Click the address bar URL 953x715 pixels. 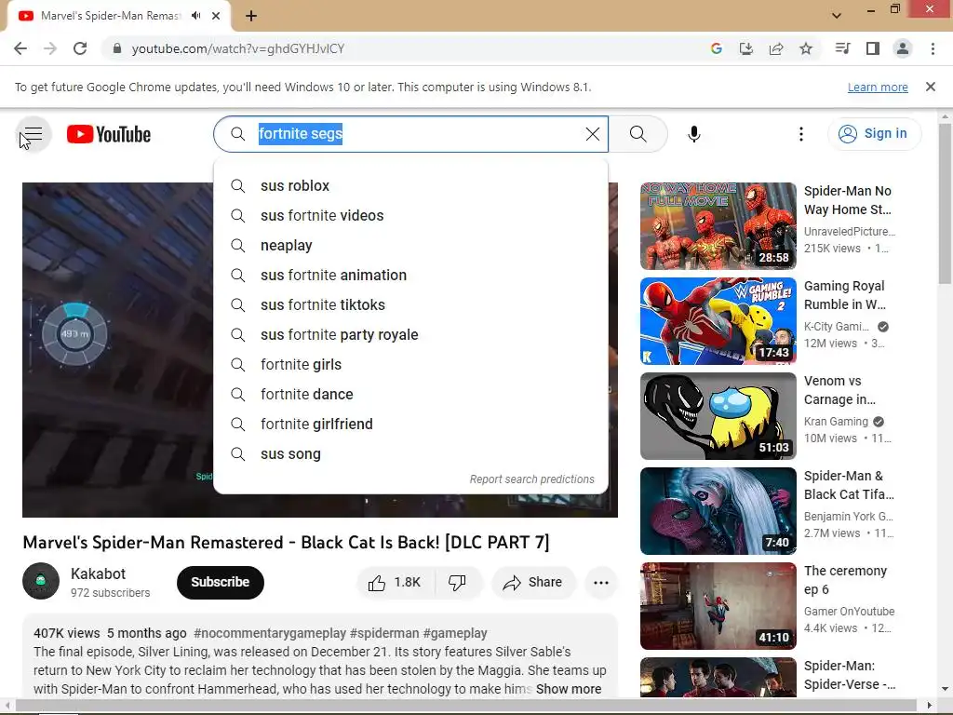(237, 48)
